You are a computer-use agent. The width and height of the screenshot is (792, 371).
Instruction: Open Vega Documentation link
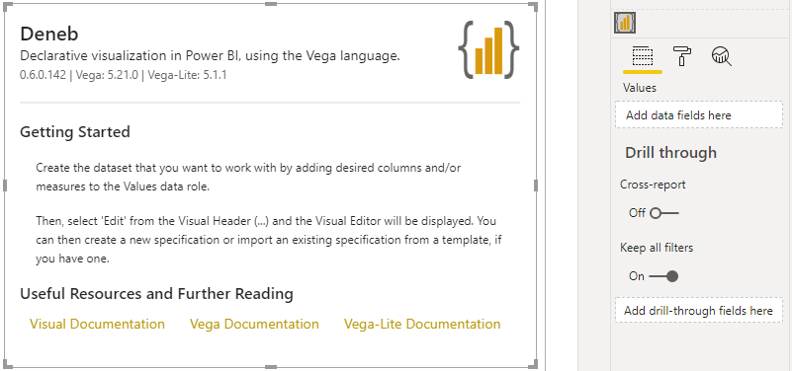tap(254, 324)
